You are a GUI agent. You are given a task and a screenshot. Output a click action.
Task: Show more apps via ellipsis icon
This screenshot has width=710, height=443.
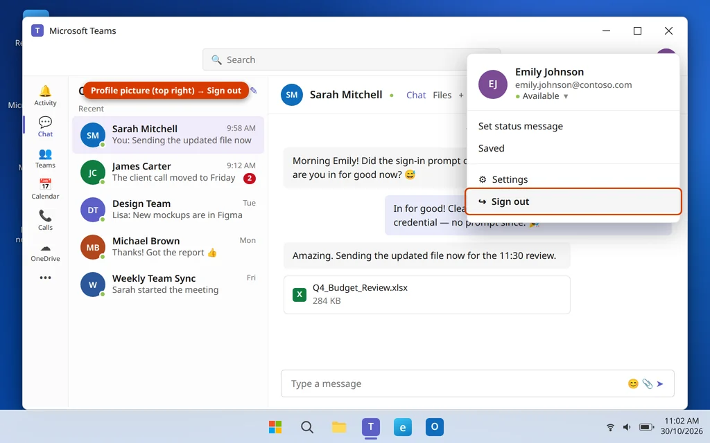point(45,278)
